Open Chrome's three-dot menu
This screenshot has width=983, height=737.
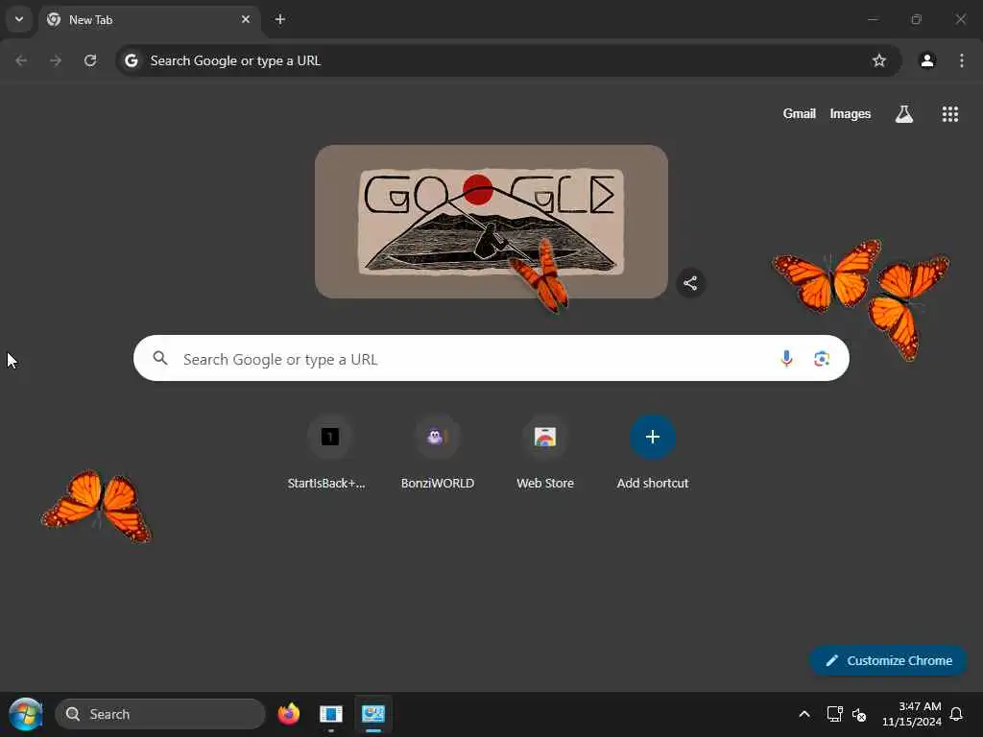[x=962, y=60]
